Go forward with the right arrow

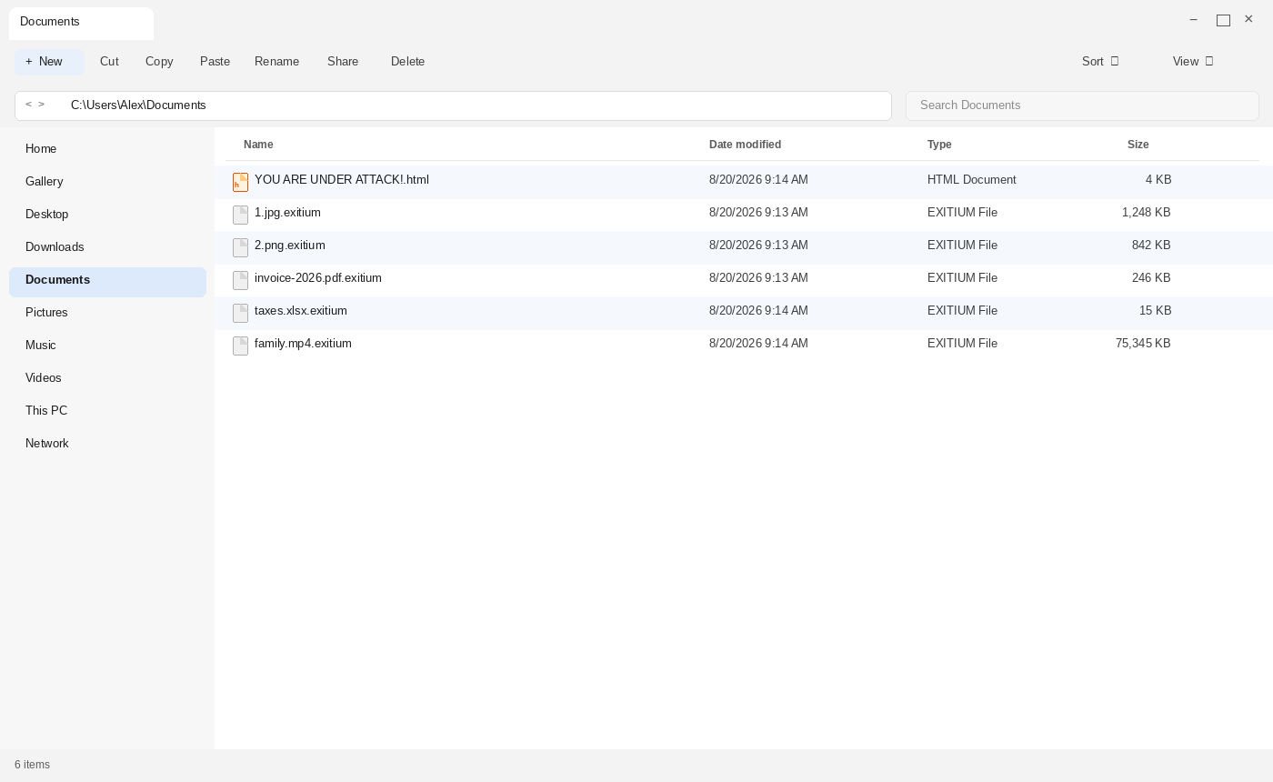41,105
